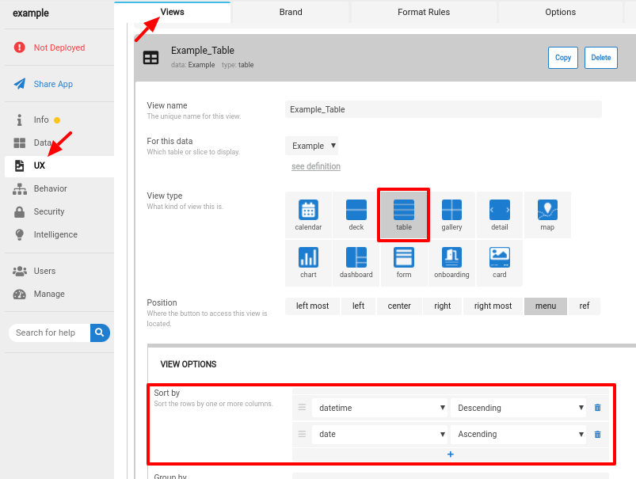This screenshot has width=636, height=479.
Task: Open the For this data Example dropdown
Action: point(311,146)
